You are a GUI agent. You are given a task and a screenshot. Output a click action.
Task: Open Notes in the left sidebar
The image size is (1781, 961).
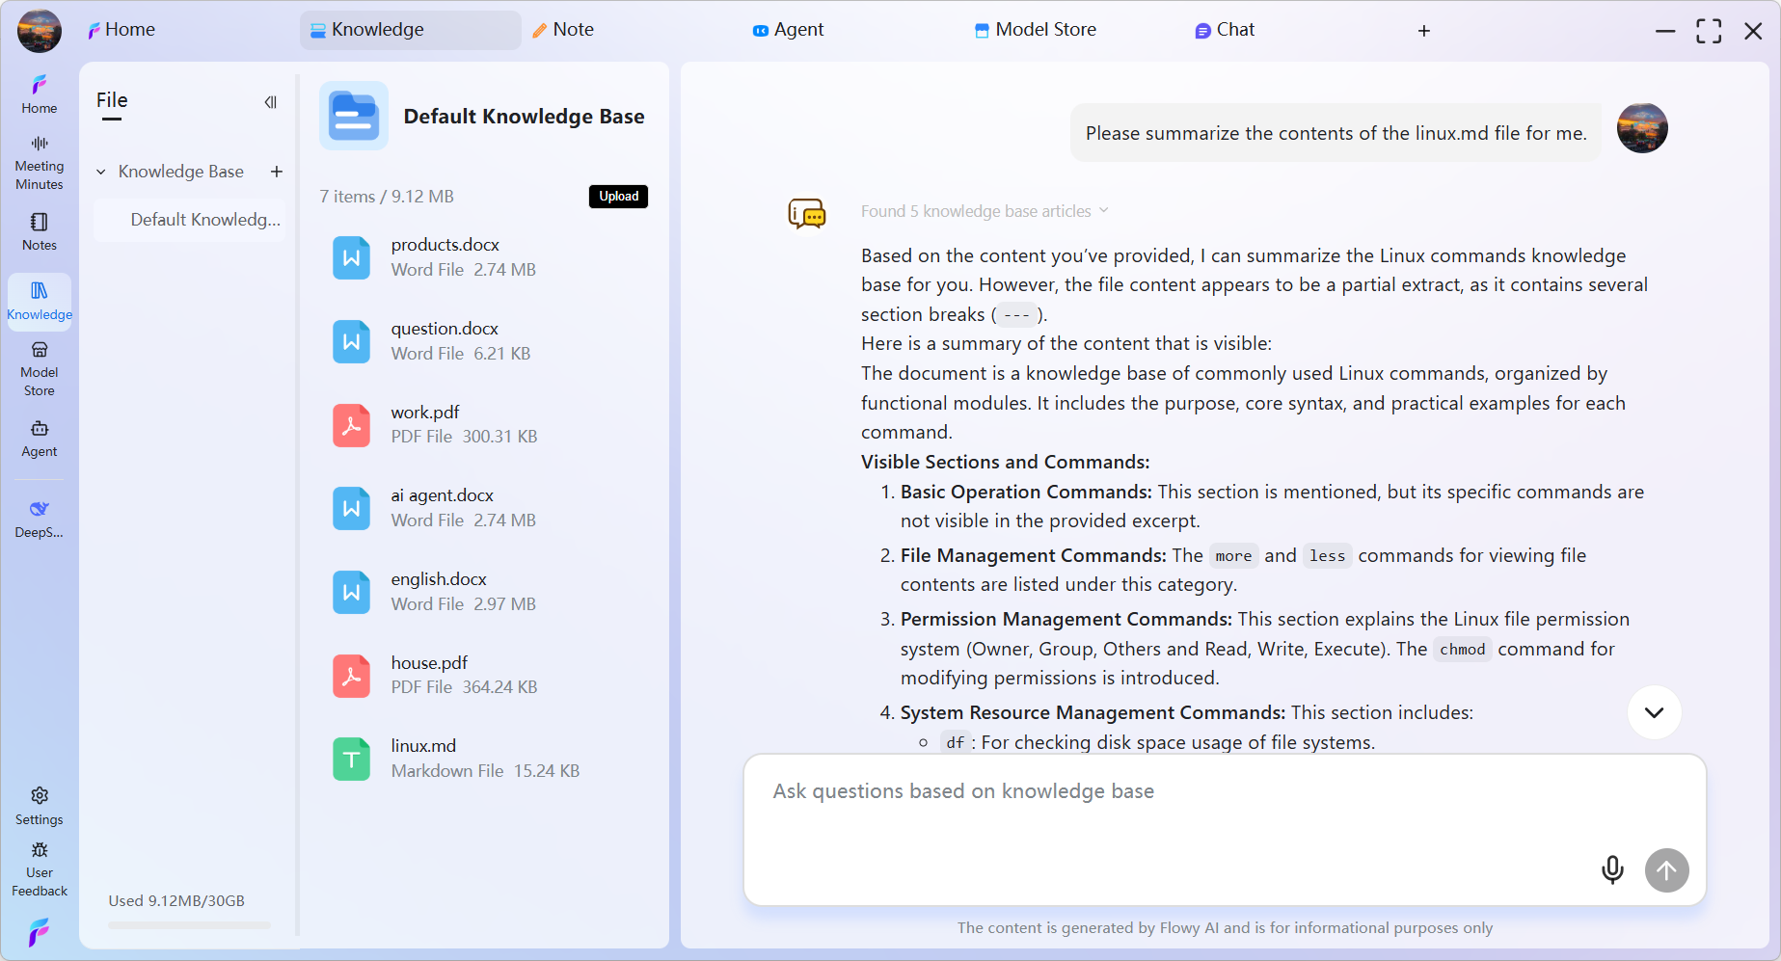(x=40, y=231)
